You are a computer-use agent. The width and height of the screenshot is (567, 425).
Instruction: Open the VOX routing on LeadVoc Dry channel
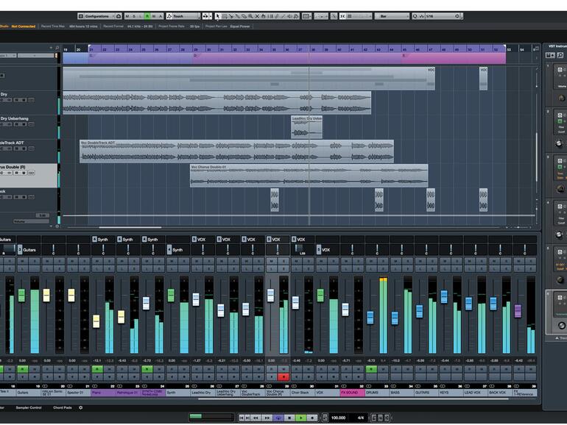(202, 239)
